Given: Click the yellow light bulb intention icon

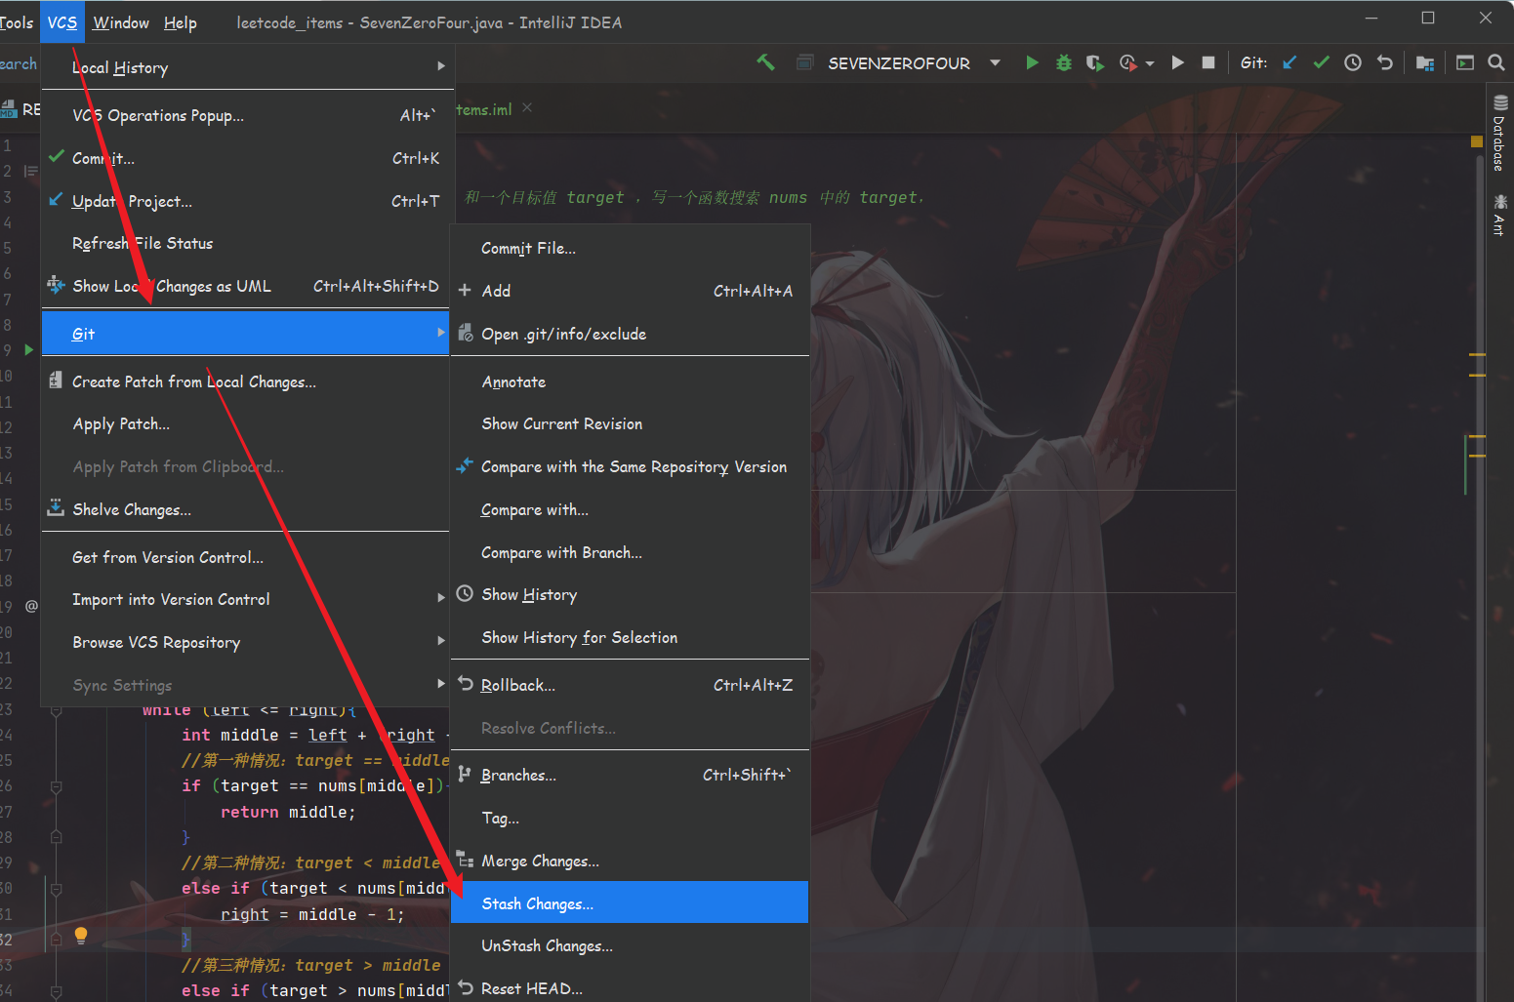Looking at the screenshot, I should (x=81, y=936).
